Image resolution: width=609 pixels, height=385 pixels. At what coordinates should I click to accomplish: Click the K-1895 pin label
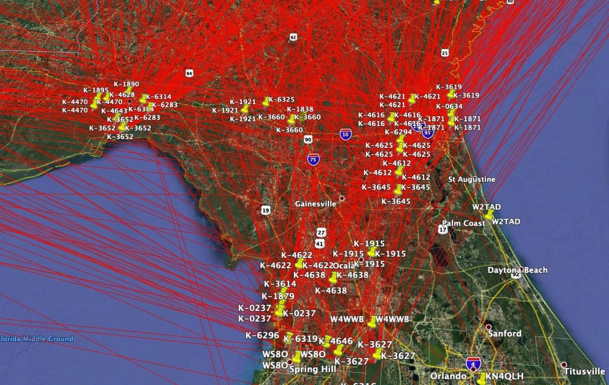coord(96,90)
